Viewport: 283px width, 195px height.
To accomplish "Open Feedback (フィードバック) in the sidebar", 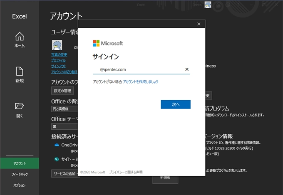I will [x=20, y=174].
